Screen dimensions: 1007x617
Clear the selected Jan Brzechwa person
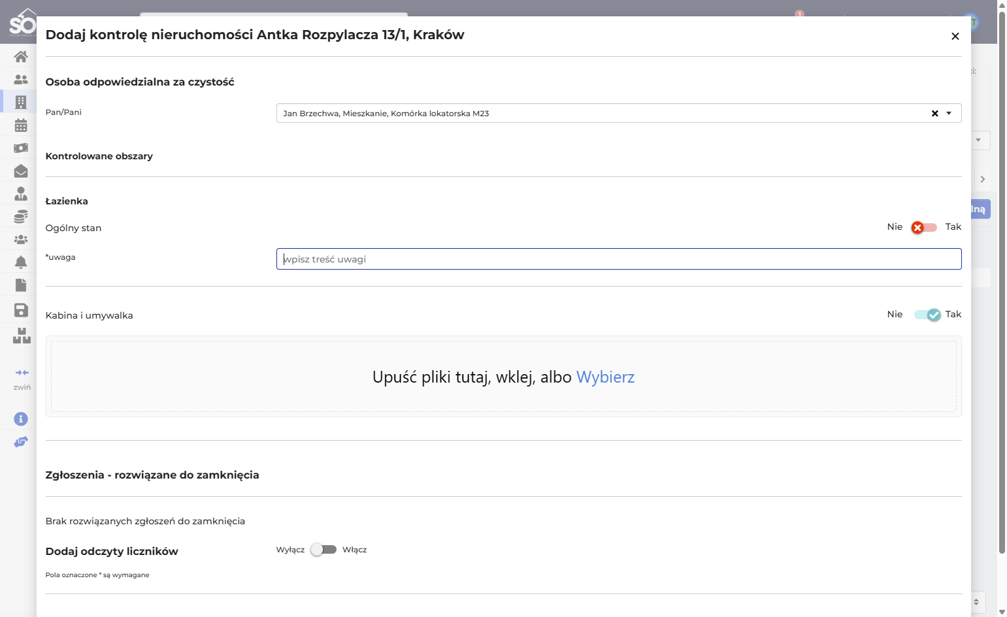pyautogui.click(x=934, y=113)
